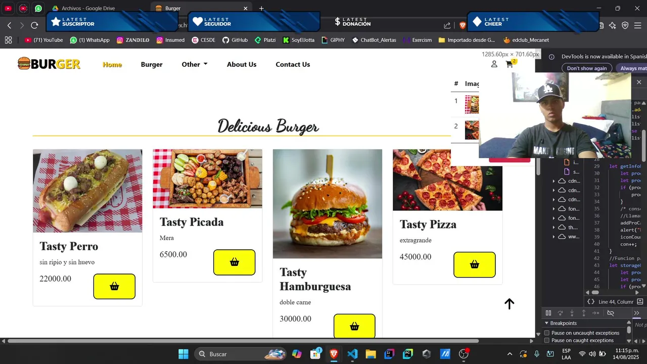Open a new tab with the plus icon
The height and width of the screenshot is (364, 647).
(261, 9)
